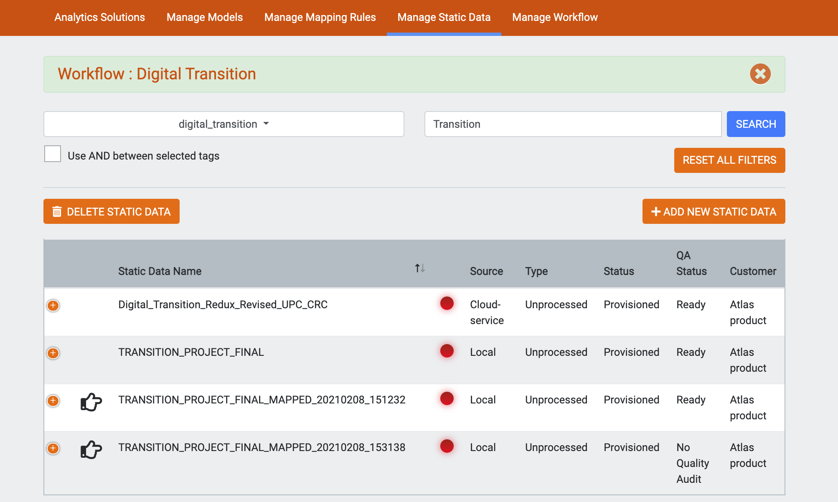Click Digital_Transition_Redux_Revised_UPC_CRC name
838x502 pixels.
point(223,304)
